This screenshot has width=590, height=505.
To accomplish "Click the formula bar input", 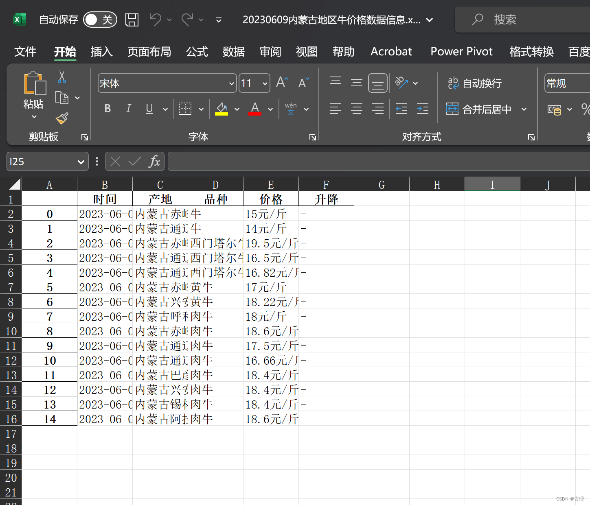I will tap(379, 162).
